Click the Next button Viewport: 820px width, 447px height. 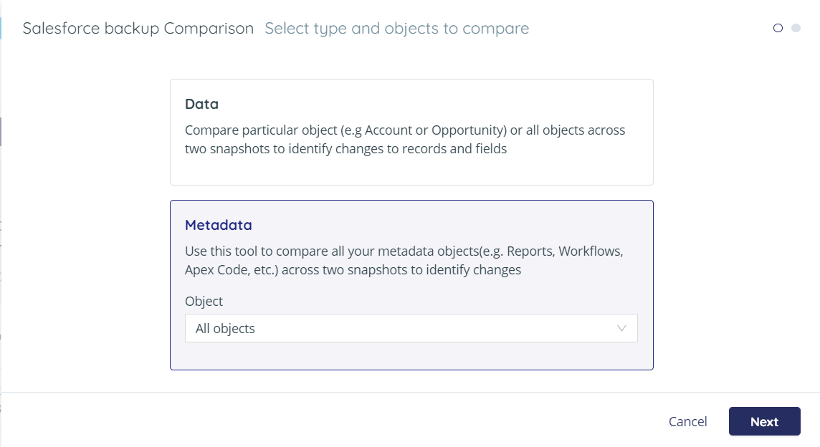tap(764, 421)
